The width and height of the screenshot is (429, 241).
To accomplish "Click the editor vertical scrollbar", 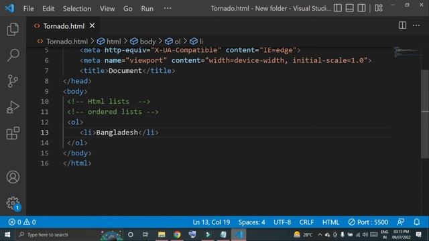I will (x=424, y=113).
